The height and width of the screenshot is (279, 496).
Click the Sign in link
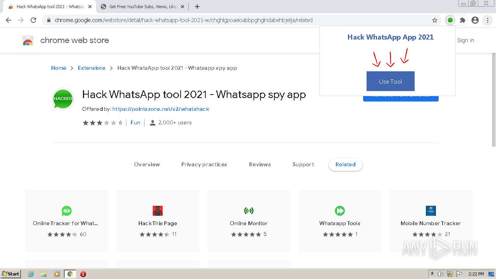click(465, 40)
